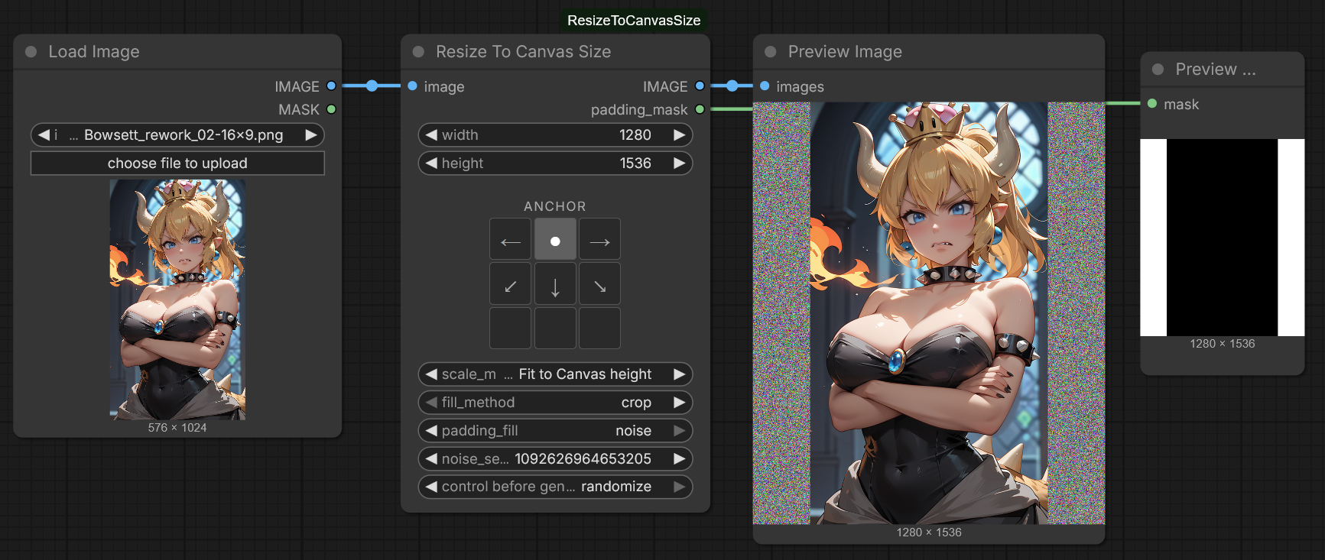Collapse the Resize To Canvas Size node dot
1325x560 pixels.
418,52
